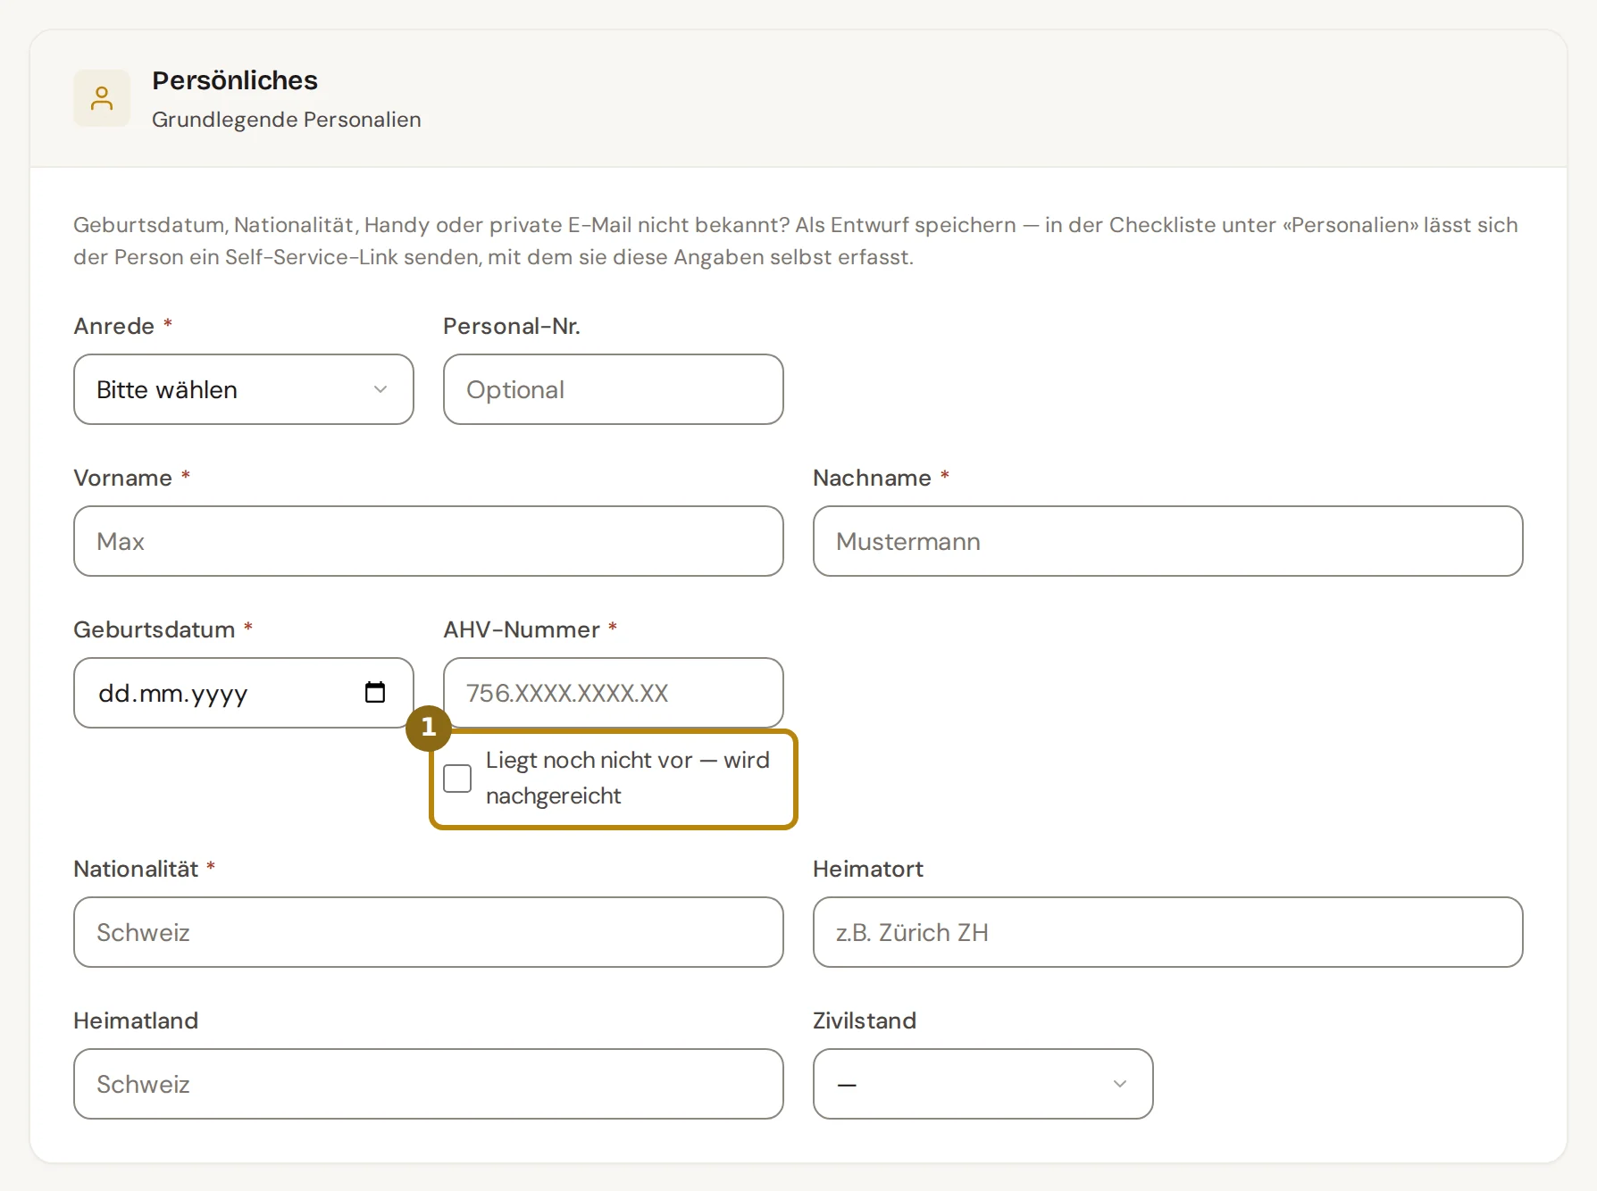Focus the Personal-Nr. optional field
Image resolution: width=1597 pixels, height=1191 pixels.
[x=614, y=389]
